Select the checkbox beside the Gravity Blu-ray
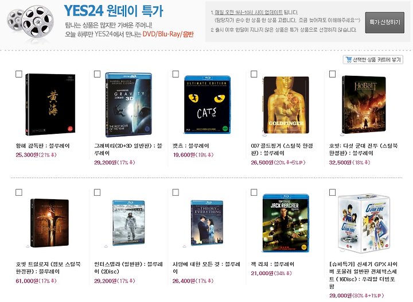This screenshot has width=413, height=302. 97,74
